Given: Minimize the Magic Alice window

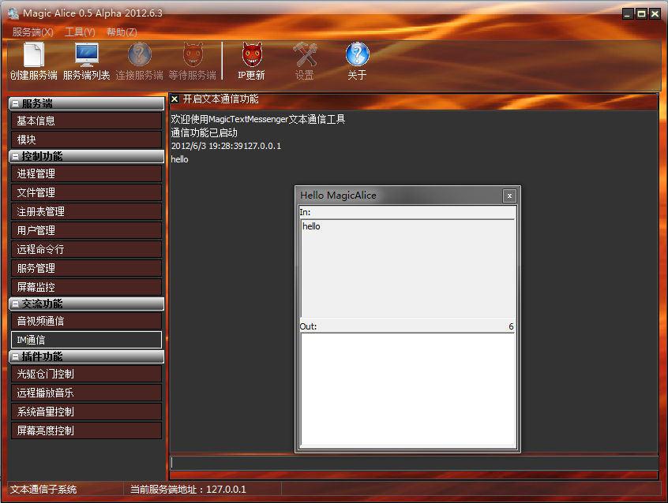Looking at the screenshot, I should (628, 14).
